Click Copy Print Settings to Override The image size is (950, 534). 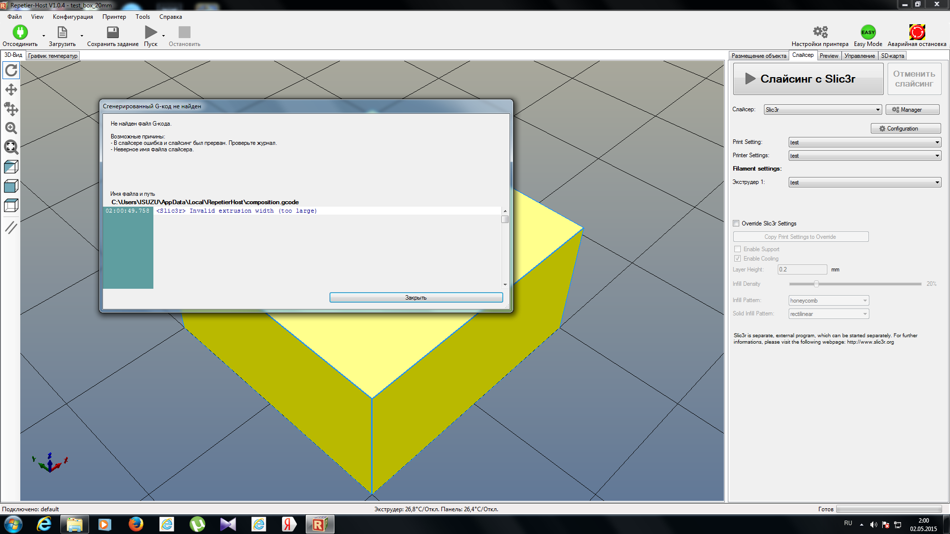[x=801, y=237]
